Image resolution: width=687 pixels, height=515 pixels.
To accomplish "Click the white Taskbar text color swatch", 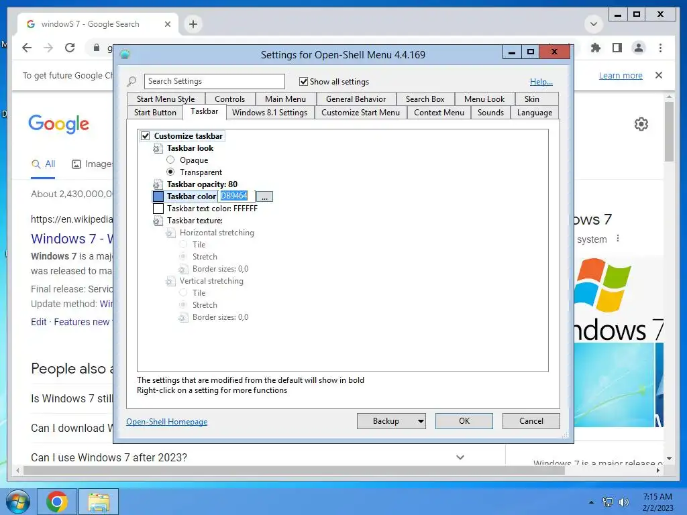I will click(158, 209).
